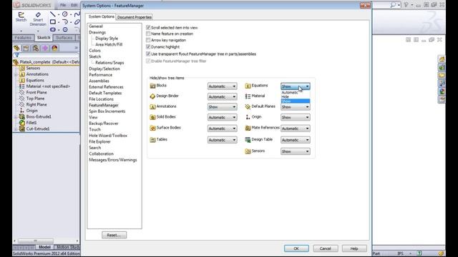Click the Boss-Extrude1 feature icon
The image size is (458, 257).
point(22,116)
